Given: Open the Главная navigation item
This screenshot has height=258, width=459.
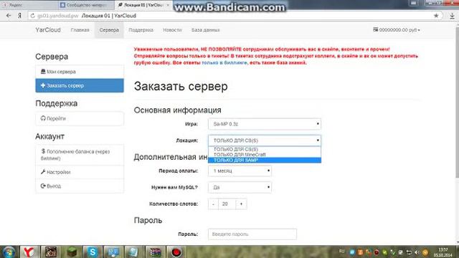Looking at the screenshot, I should coord(80,30).
